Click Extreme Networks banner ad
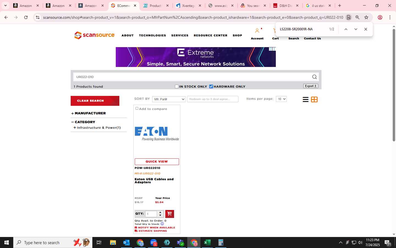This screenshot has width=396, height=248. click(x=196, y=57)
